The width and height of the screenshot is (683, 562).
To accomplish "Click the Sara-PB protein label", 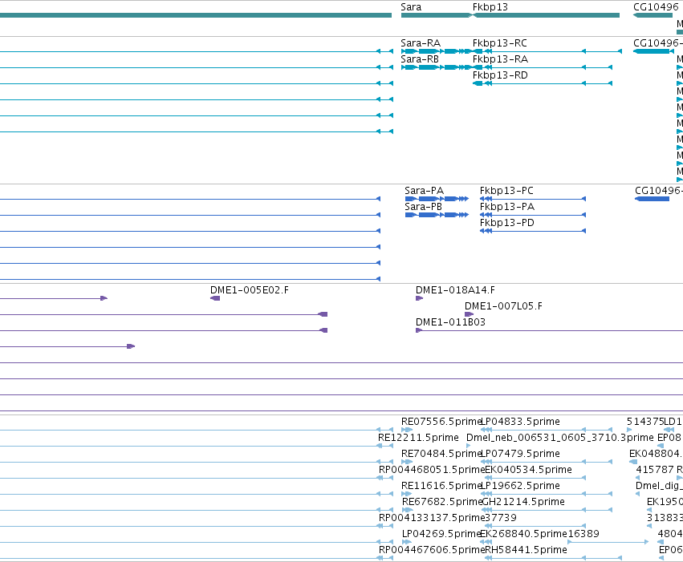I will pyautogui.click(x=423, y=207).
